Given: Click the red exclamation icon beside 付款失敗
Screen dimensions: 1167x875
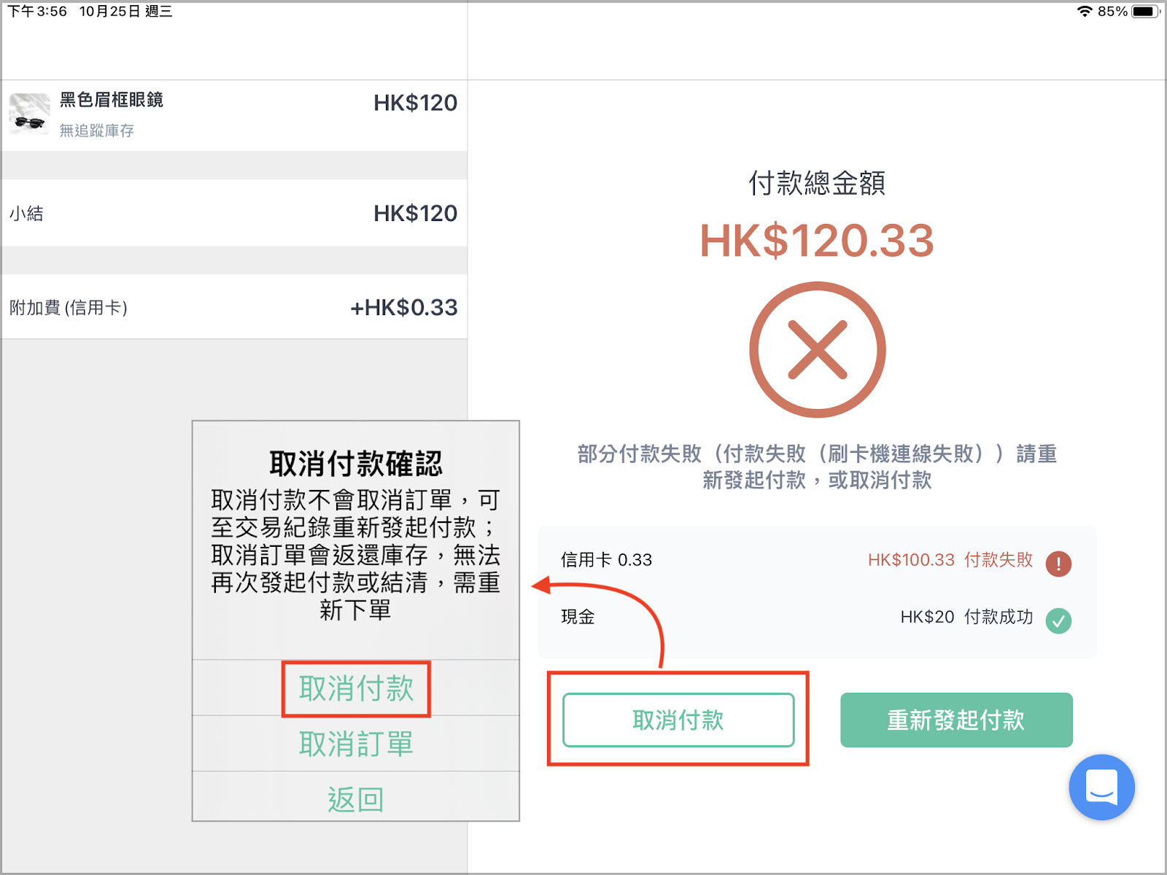Looking at the screenshot, I should [x=1058, y=563].
